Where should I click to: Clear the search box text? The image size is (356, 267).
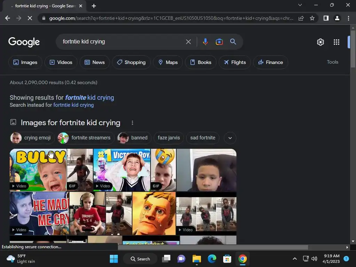[x=188, y=42]
